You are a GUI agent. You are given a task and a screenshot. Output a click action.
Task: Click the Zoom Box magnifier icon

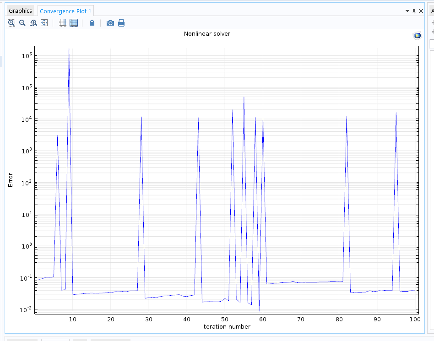(x=11, y=23)
